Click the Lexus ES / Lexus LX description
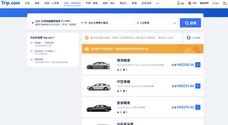 coord(131,107)
